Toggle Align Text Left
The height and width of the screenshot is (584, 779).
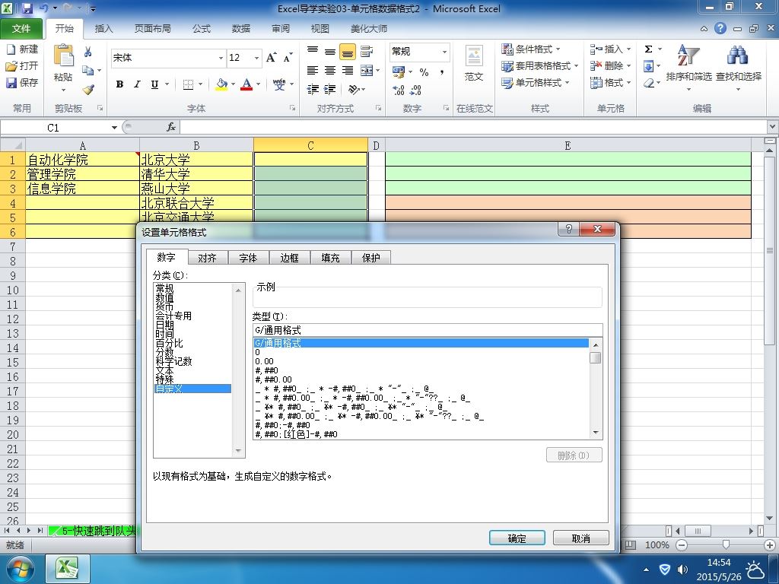[313, 70]
